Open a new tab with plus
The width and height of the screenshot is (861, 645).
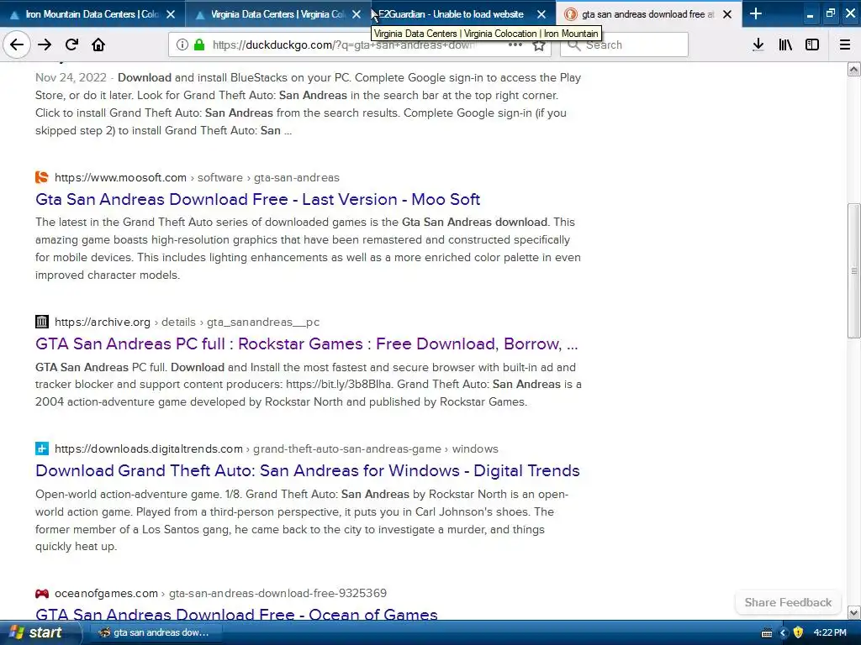click(756, 13)
